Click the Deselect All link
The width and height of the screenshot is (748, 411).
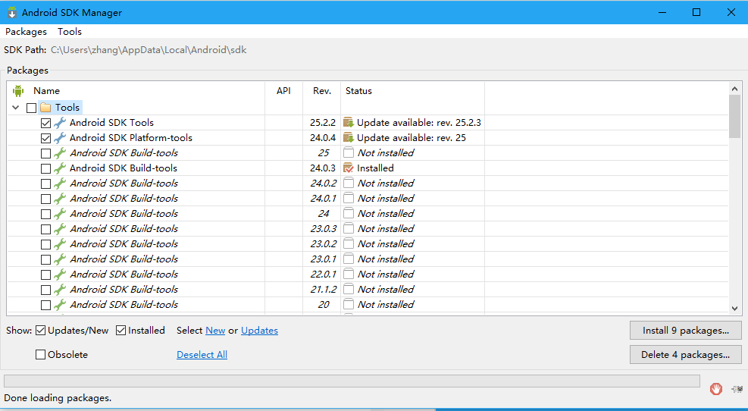tap(202, 355)
